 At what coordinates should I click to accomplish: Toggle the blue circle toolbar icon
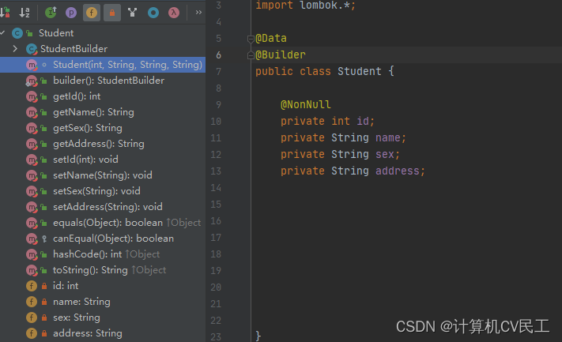pyautogui.click(x=153, y=13)
